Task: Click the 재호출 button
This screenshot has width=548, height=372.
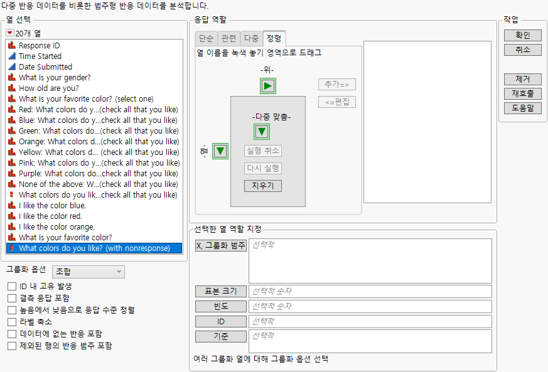Action: 522,93
